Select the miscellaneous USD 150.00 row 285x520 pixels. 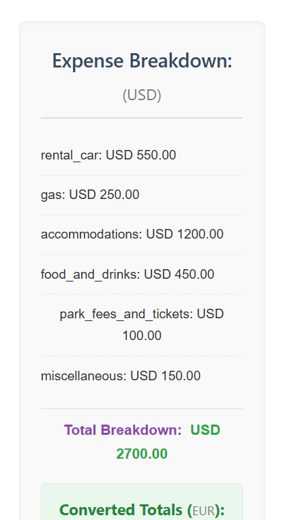(x=142, y=376)
